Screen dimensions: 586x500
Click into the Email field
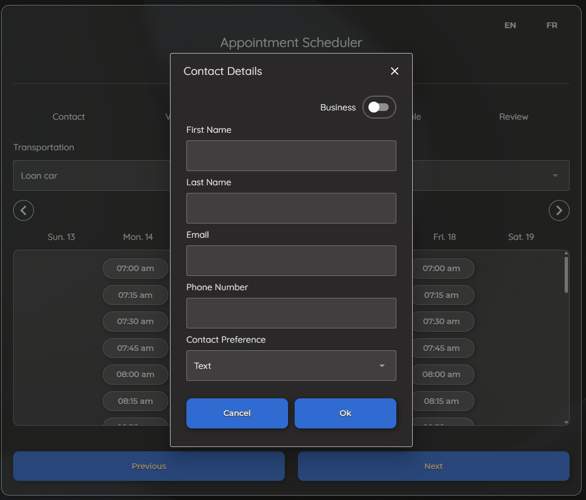[x=291, y=261]
